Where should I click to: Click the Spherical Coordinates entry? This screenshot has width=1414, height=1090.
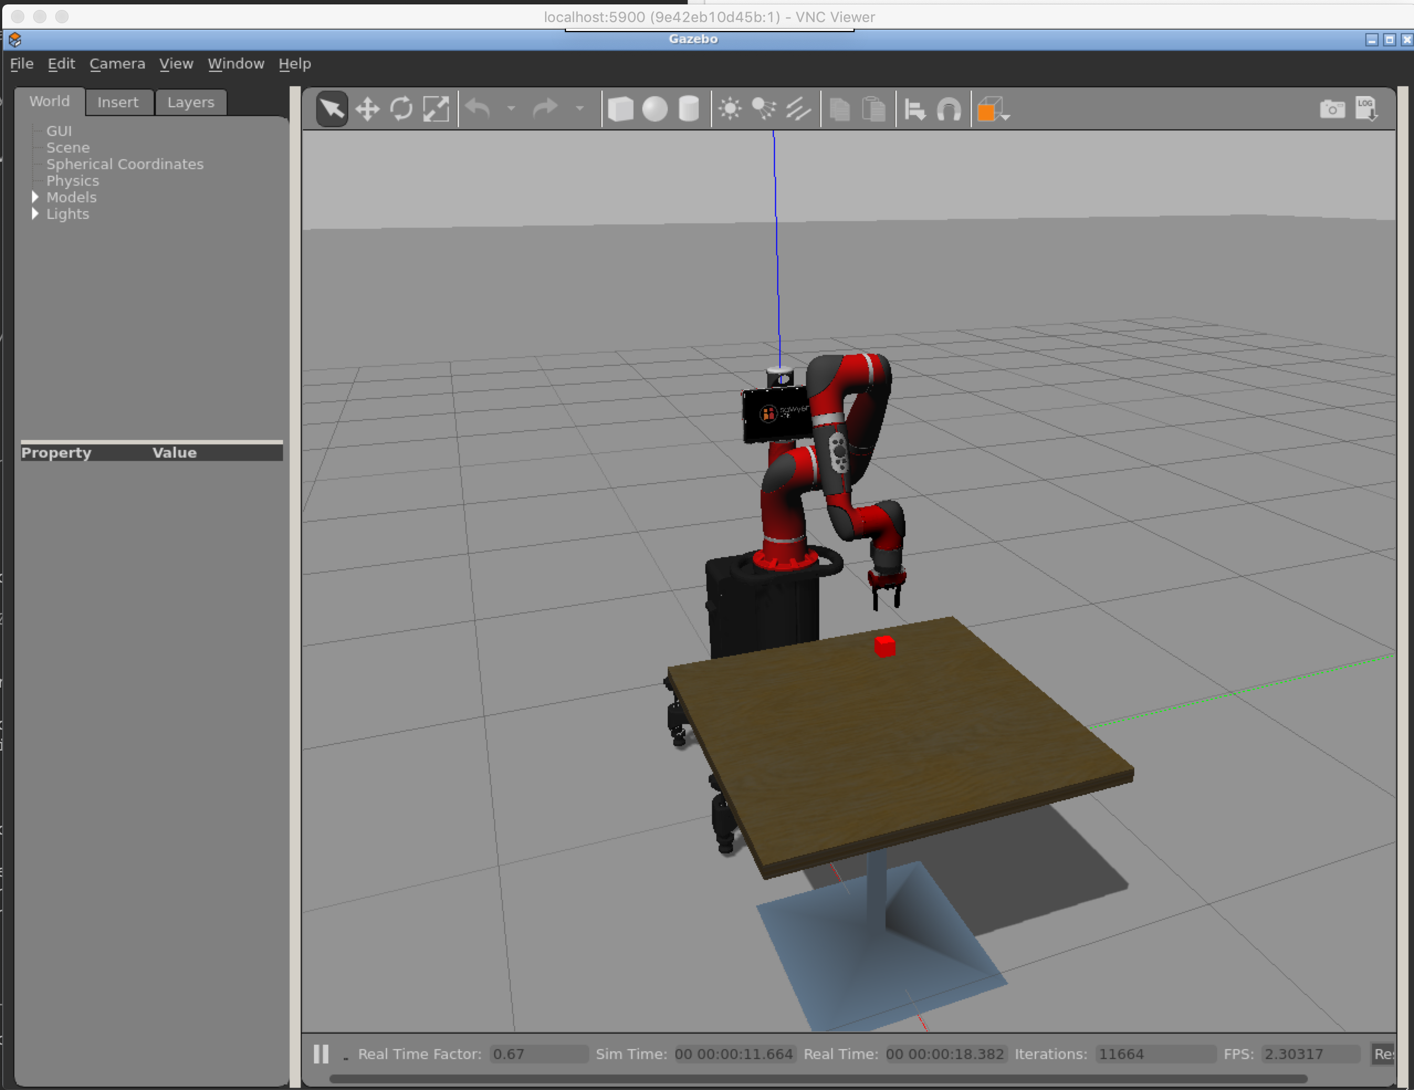tap(124, 164)
